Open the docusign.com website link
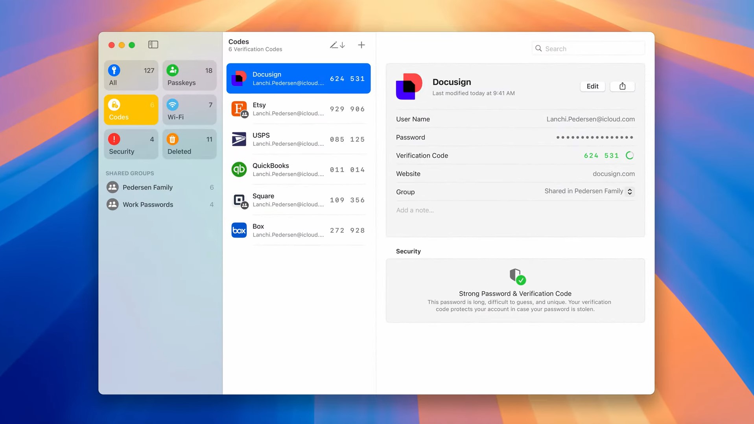754x424 pixels. pyautogui.click(x=614, y=173)
